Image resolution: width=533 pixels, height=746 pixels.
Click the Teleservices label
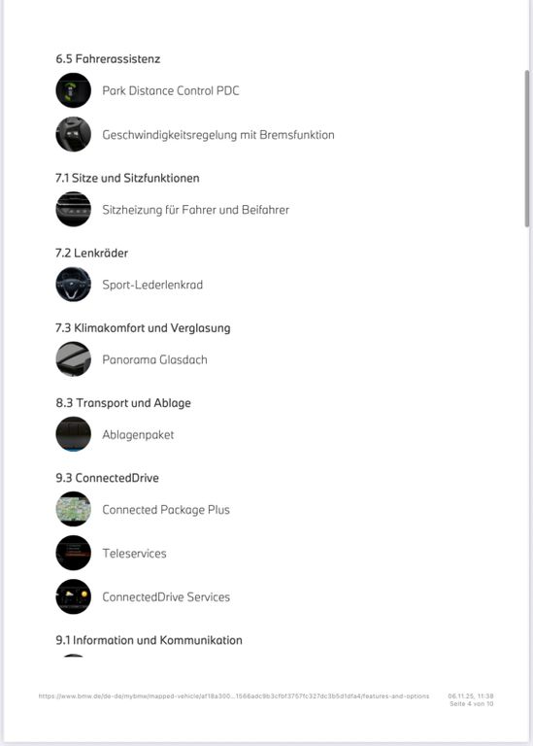[x=134, y=554]
